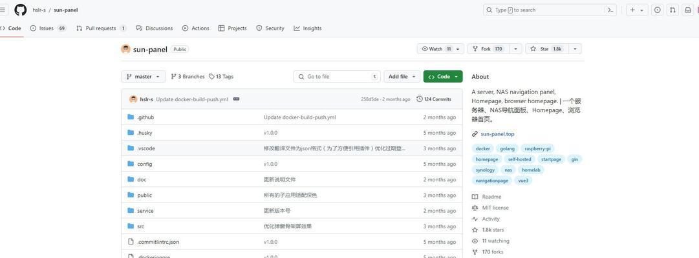Open the sun-panel.top website link
Viewport: 699px width, 258px height.
(497, 134)
